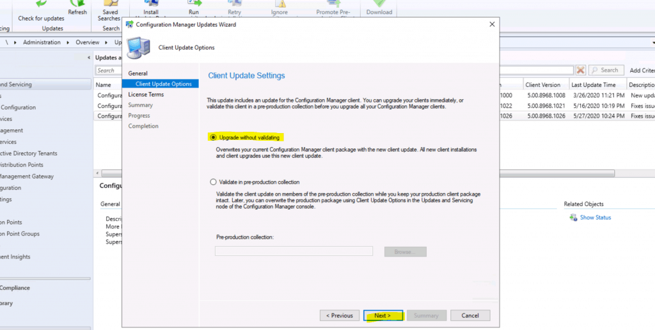This screenshot has width=655, height=330.
Task: Click the Next button in wizard
Action: pos(383,316)
